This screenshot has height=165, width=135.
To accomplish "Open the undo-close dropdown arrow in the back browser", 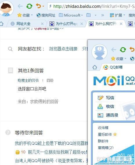I will coord(43,6).
